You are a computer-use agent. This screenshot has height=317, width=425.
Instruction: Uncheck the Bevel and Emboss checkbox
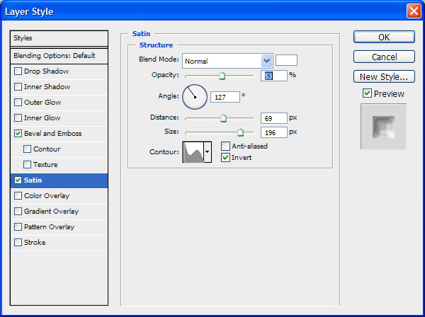pyautogui.click(x=18, y=134)
